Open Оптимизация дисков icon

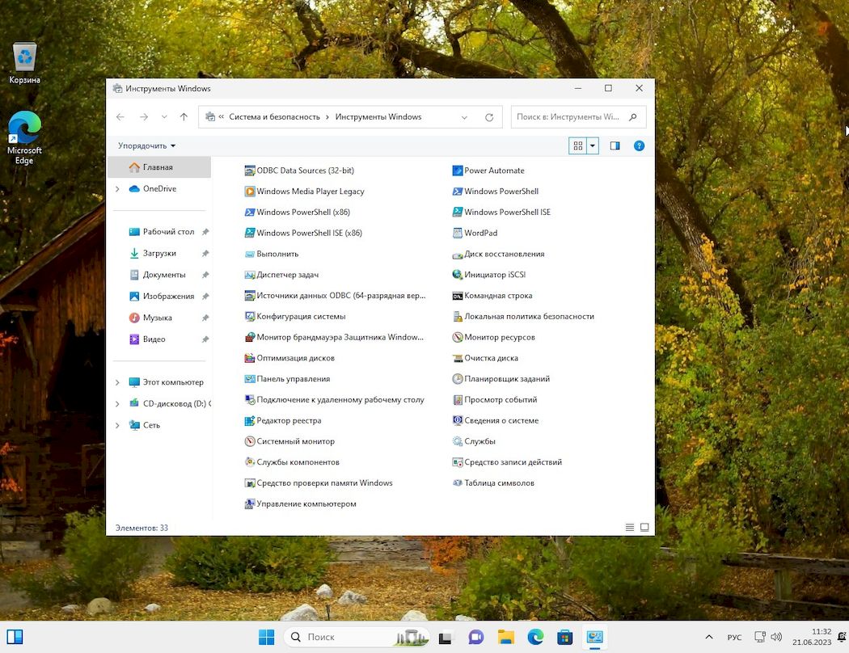pyautogui.click(x=250, y=358)
